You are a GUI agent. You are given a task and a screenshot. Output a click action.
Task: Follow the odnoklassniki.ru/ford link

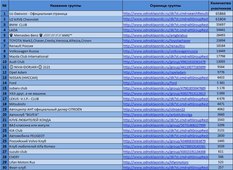point(150,83)
